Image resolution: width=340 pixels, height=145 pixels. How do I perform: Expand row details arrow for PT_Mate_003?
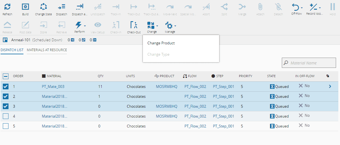tap(330, 86)
